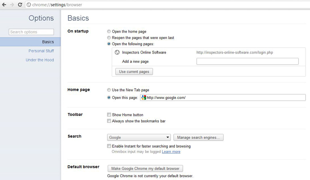Choose Use the New Tab page option
Image resolution: width=310 pixels, height=180 pixels.
(x=109, y=90)
